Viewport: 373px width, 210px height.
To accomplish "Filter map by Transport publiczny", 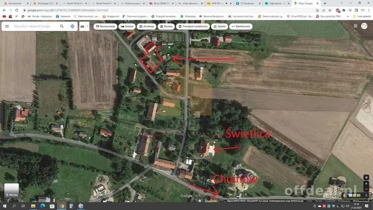I will [x=193, y=26].
